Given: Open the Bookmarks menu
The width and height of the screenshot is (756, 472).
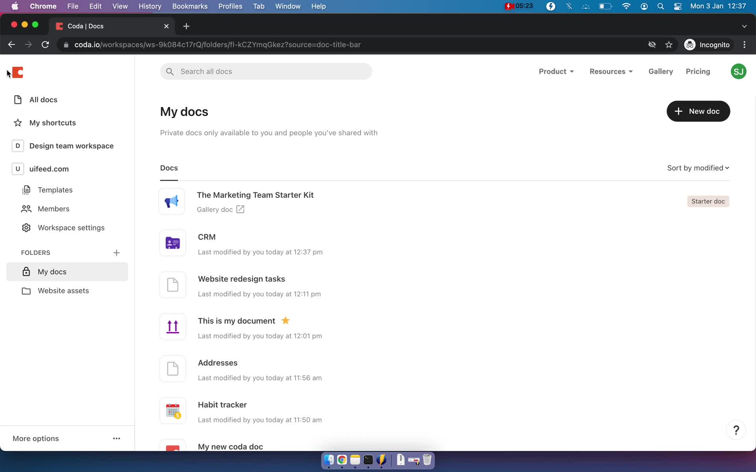Looking at the screenshot, I should (x=190, y=6).
